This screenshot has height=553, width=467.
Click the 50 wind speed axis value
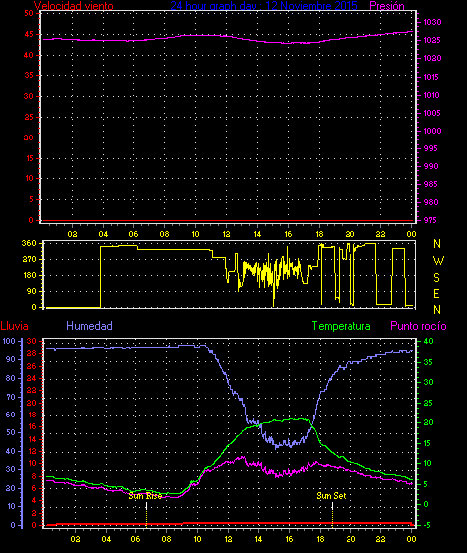coord(29,13)
